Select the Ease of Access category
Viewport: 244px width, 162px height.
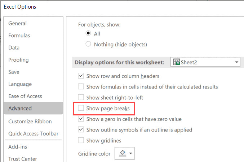click(25, 96)
